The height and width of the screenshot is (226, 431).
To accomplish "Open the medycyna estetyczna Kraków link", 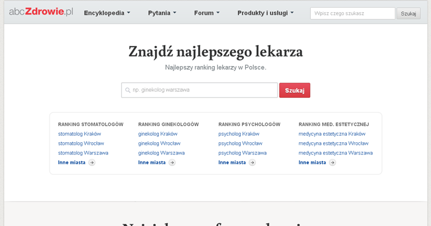I will (332, 134).
